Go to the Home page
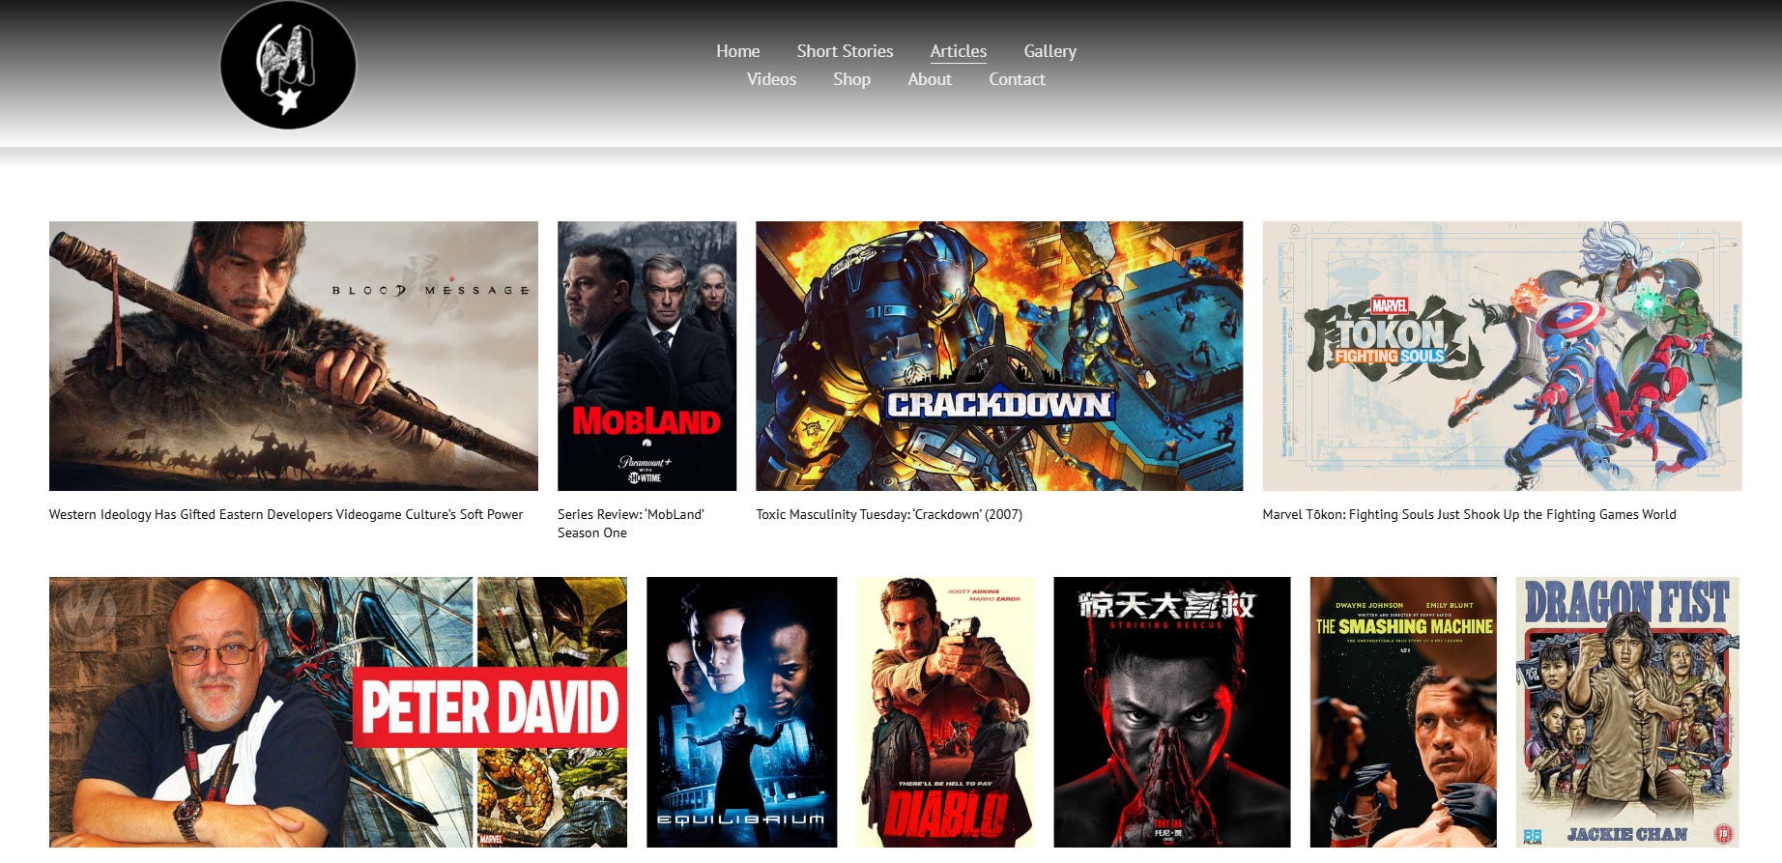Image resolution: width=1782 pixels, height=863 pixels. coord(737,51)
